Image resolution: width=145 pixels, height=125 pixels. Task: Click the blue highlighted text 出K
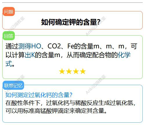tap(30, 55)
